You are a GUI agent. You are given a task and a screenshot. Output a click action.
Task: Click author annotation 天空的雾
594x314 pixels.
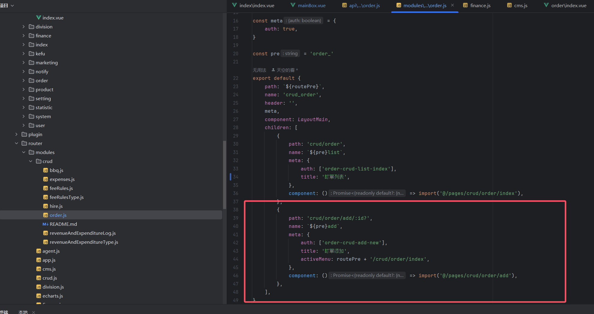pos(285,70)
